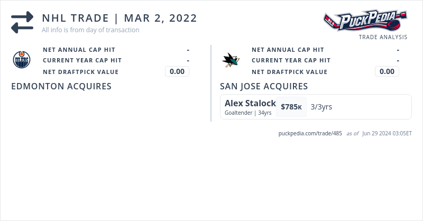This screenshot has width=423, height=221.
Task: Click Edmonton's net draftpick value 0.00 box
Action: pos(177,71)
